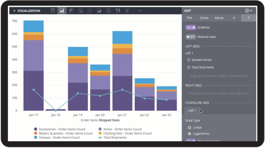The width and height of the screenshot is (265, 148).
Task: Switch to the Y axis tab
Action: (x=249, y=18)
